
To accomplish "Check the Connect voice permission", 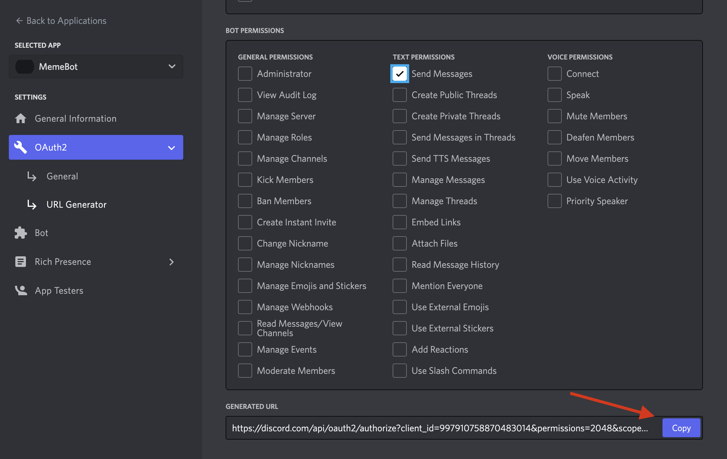I will pyautogui.click(x=554, y=74).
